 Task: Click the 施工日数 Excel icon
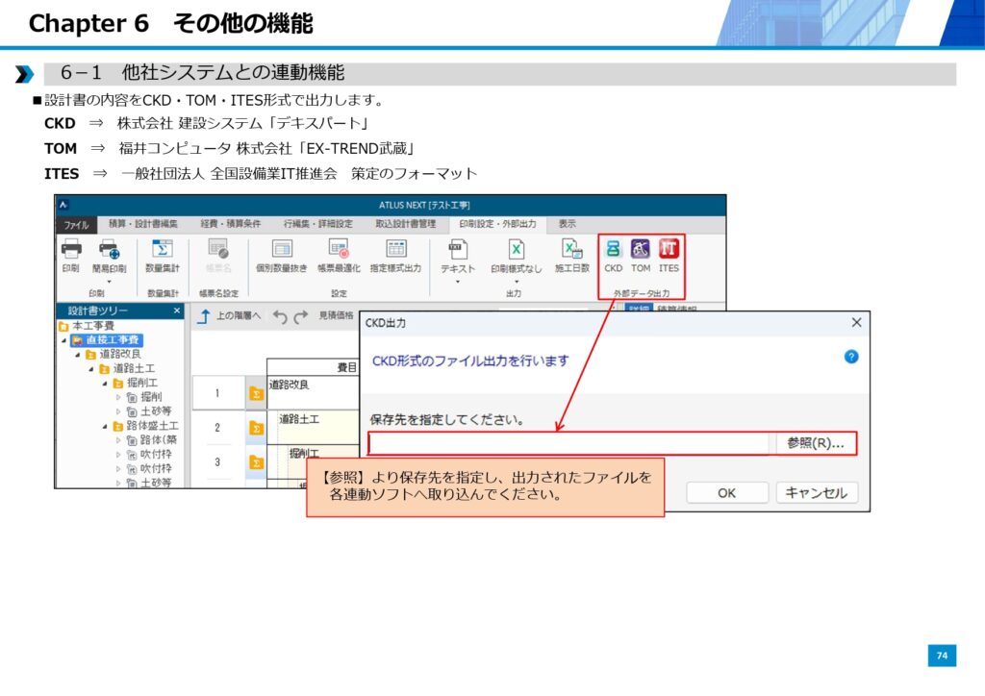click(x=572, y=251)
